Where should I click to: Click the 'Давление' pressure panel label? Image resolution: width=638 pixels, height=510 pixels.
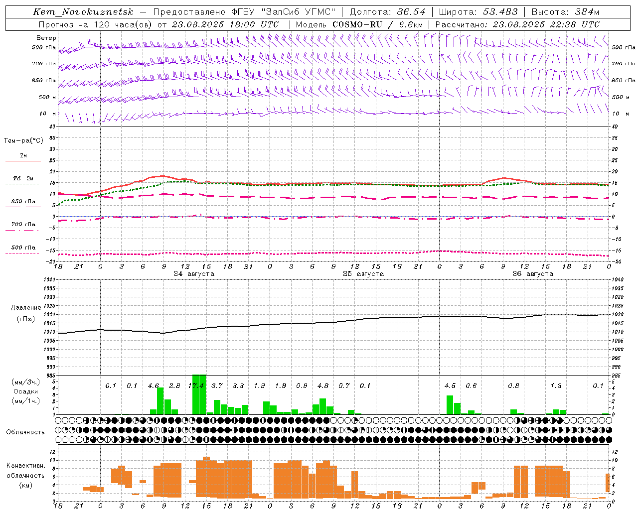point(26,308)
